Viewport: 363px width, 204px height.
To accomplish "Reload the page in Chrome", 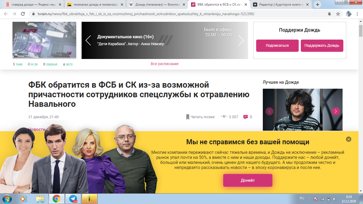I will coord(23,14).
